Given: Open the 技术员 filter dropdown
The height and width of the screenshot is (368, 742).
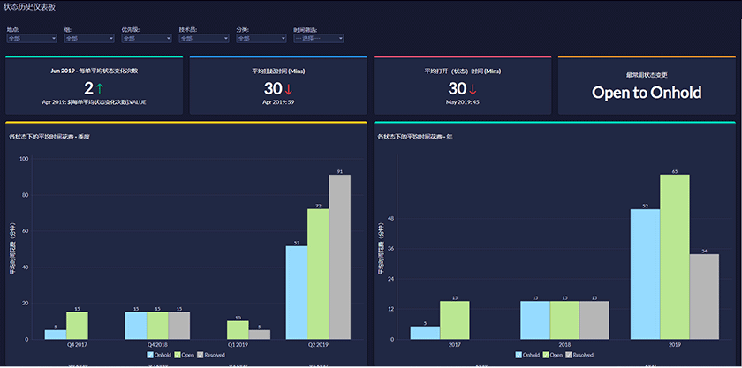Looking at the screenshot, I should [x=204, y=39].
